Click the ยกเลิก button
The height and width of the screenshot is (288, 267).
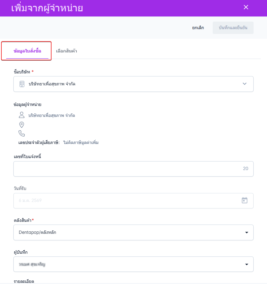click(198, 28)
